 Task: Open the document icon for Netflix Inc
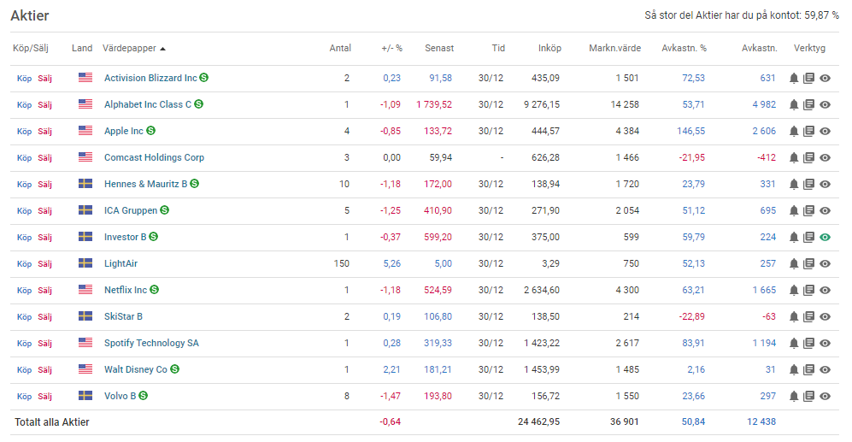(809, 291)
